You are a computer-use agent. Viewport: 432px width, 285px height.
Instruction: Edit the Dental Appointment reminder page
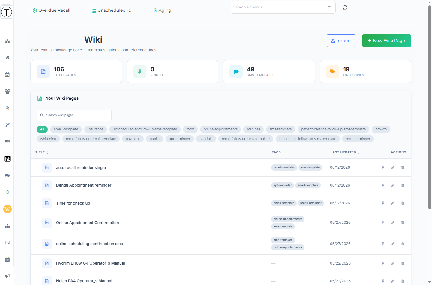click(393, 185)
